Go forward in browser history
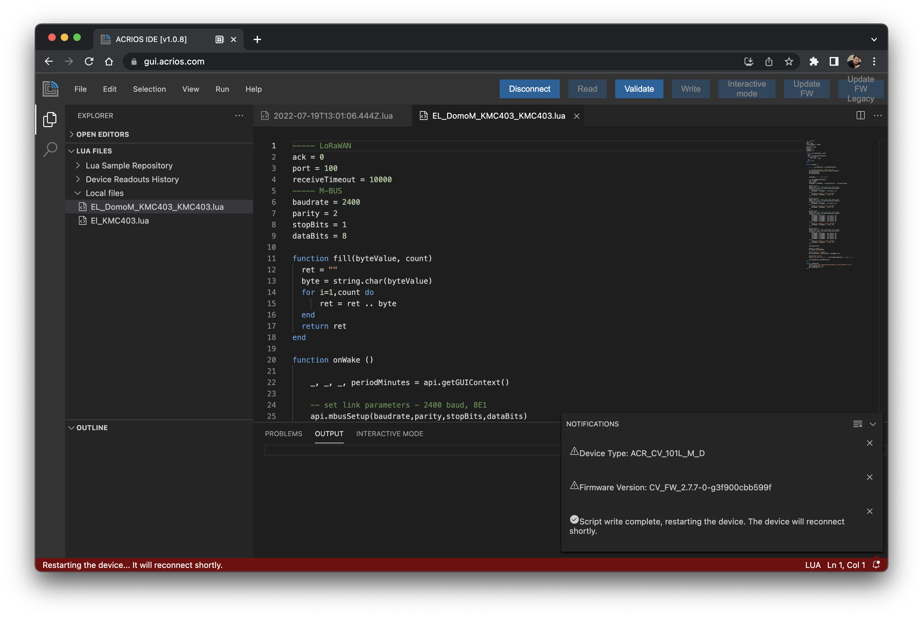 click(x=69, y=61)
